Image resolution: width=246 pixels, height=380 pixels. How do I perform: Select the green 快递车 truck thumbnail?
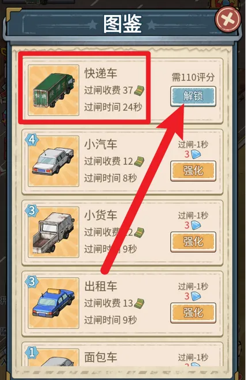pyautogui.click(x=53, y=90)
